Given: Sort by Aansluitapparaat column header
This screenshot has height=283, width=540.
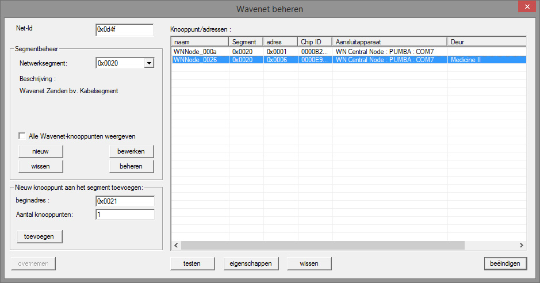Looking at the screenshot, I should click(x=389, y=42).
